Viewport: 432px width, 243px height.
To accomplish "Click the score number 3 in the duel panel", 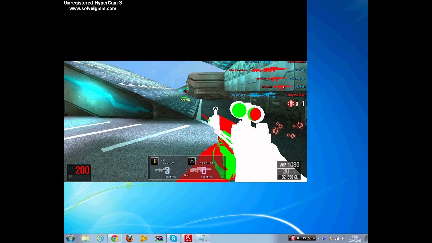I will click(x=167, y=171).
